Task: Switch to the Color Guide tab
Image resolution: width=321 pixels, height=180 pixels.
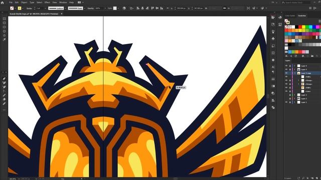Action: click(x=290, y=15)
